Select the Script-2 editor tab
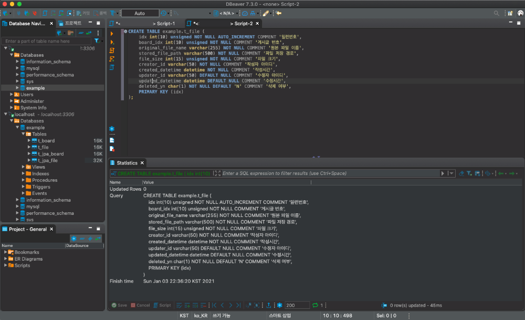 (223, 24)
